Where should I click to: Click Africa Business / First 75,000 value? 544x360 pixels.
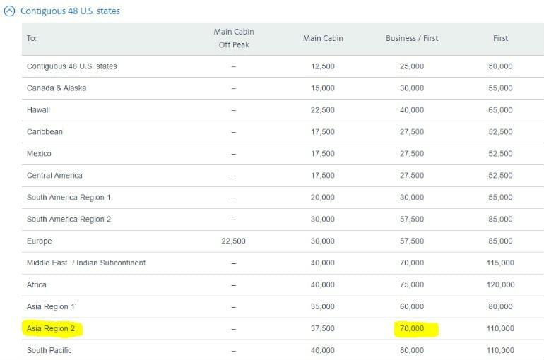[x=412, y=284]
